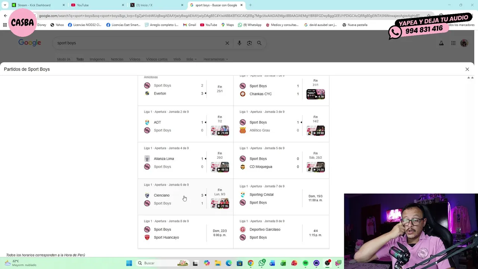The image size is (478, 269).
Task: Switch to the YouTube browser tab
Action: click(97, 5)
